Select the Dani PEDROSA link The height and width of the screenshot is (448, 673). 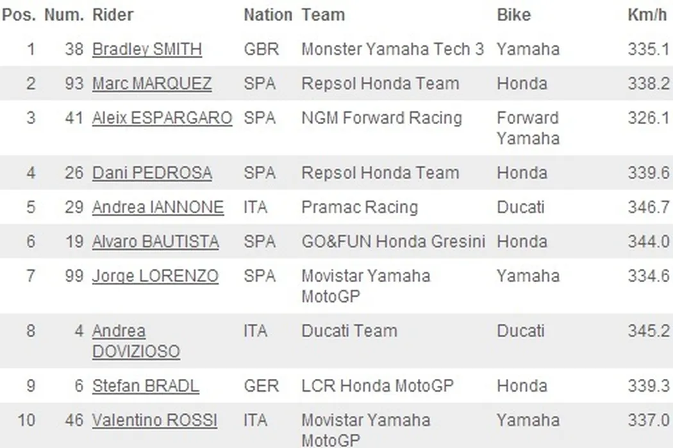[x=152, y=173]
